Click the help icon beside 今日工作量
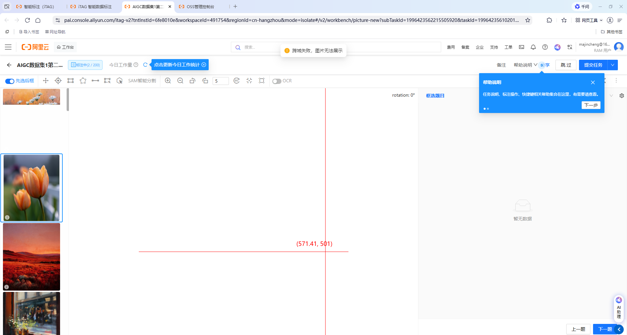Viewport: 627px width, 335px height. (x=136, y=65)
